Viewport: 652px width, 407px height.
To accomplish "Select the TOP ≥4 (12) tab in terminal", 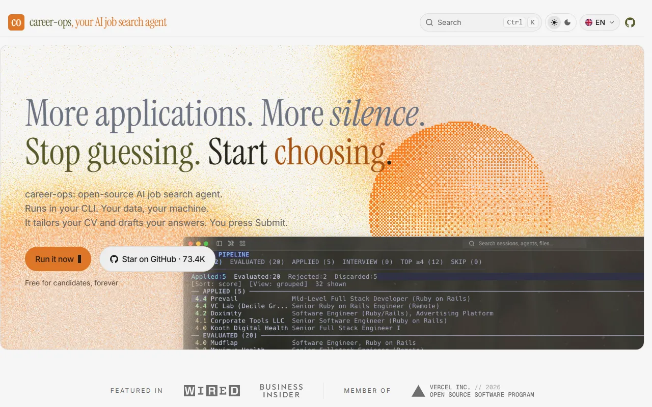I will pos(422,262).
